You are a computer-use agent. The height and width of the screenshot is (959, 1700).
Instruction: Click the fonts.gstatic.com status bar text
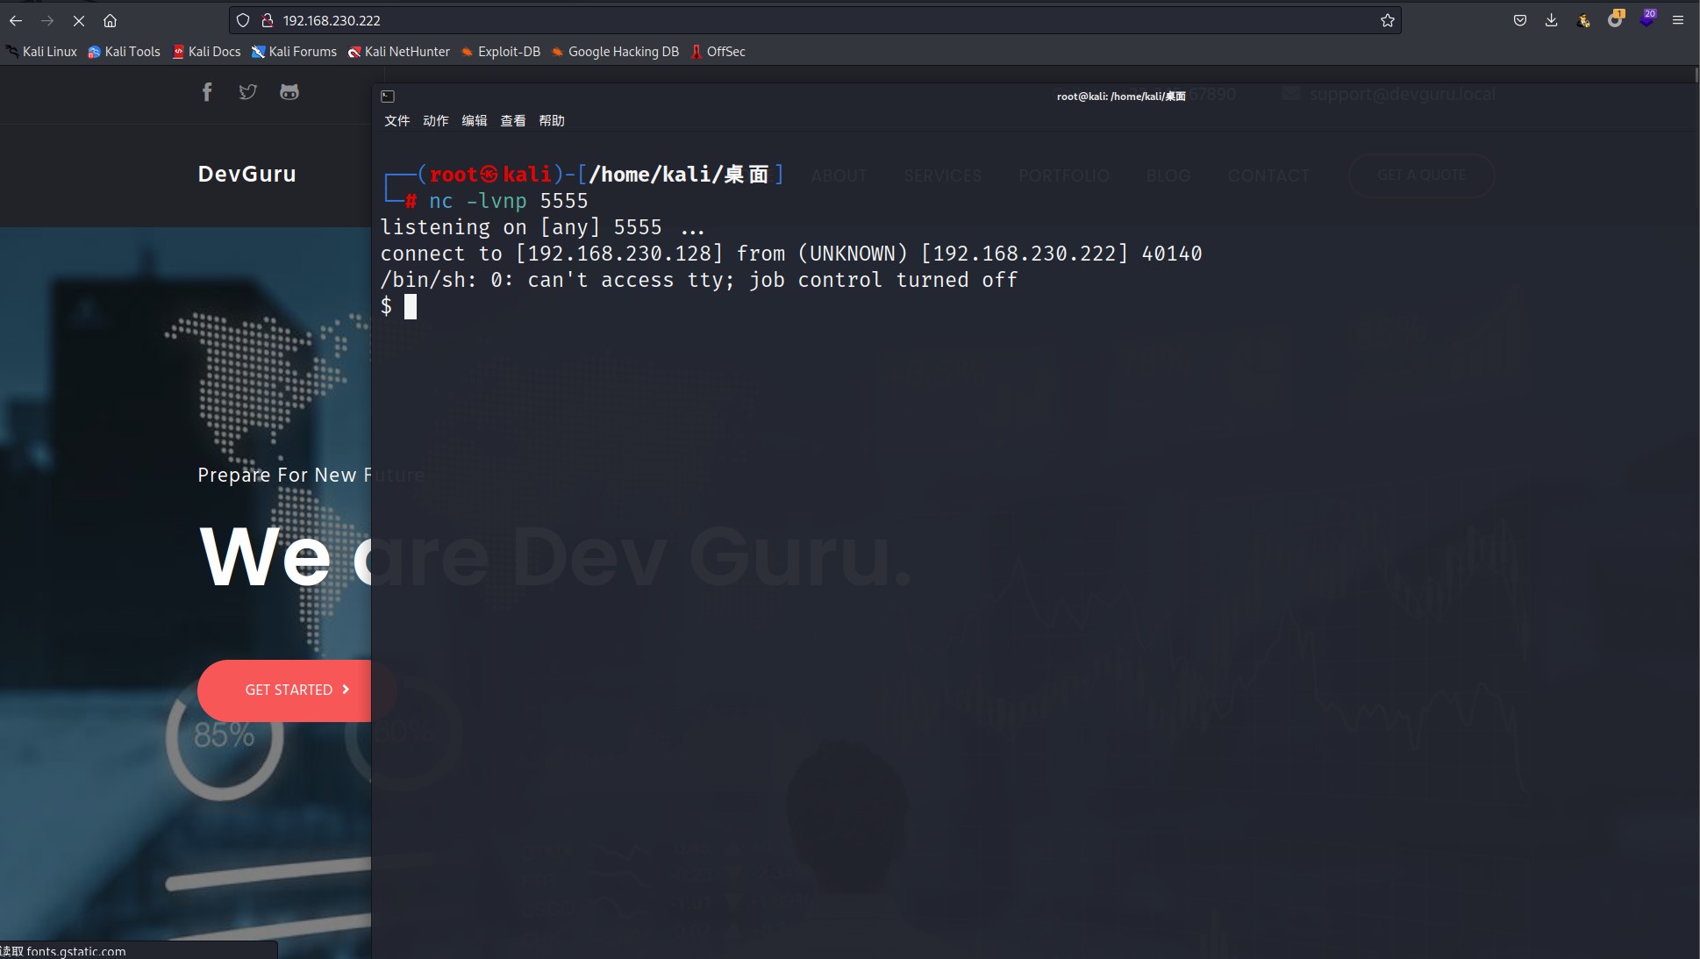pos(76,951)
